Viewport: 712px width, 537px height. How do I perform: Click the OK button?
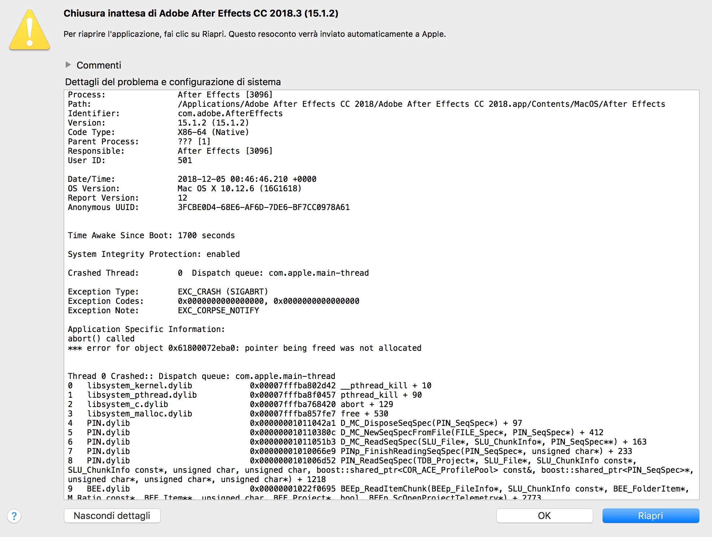544,515
